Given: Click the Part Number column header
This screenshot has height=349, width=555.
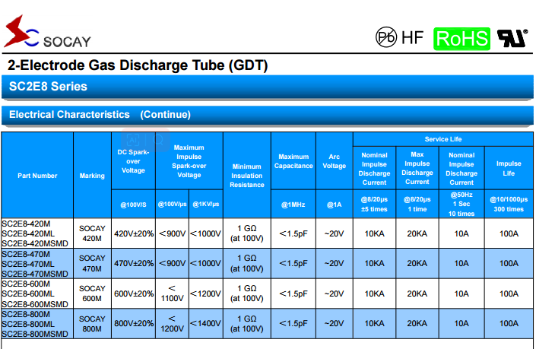Looking at the screenshot, I should (x=37, y=176).
